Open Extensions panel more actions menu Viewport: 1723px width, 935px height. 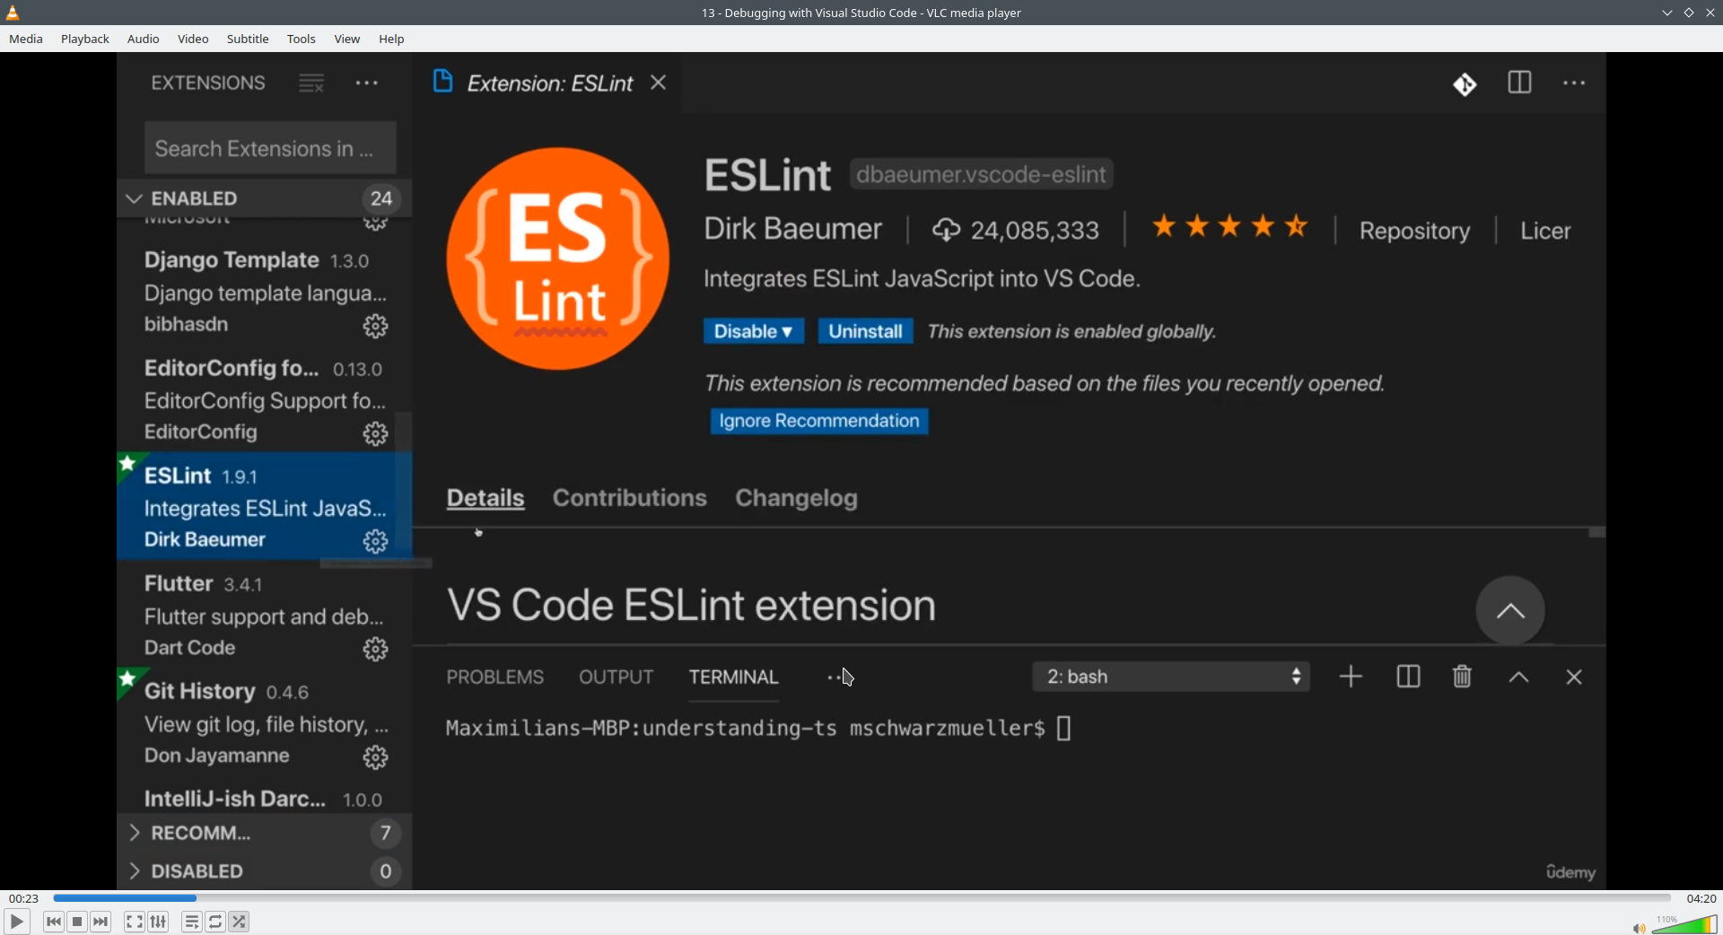pyautogui.click(x=367, y=83)
